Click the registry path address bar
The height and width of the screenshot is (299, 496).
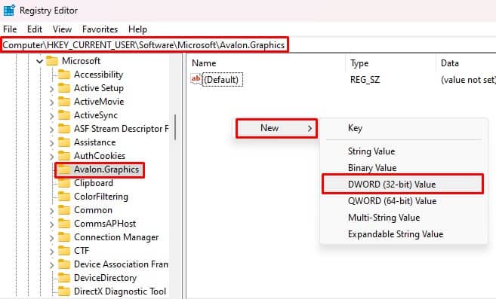click(x=248, y=45)
